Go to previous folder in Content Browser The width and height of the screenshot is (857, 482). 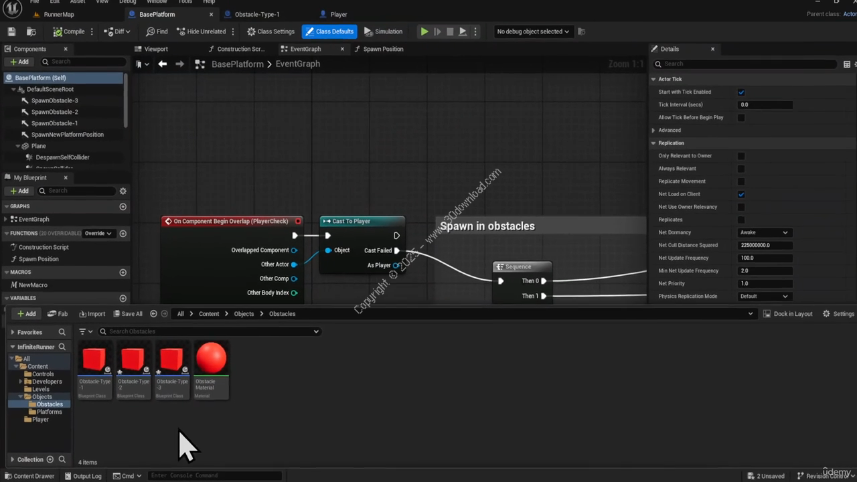153,313
